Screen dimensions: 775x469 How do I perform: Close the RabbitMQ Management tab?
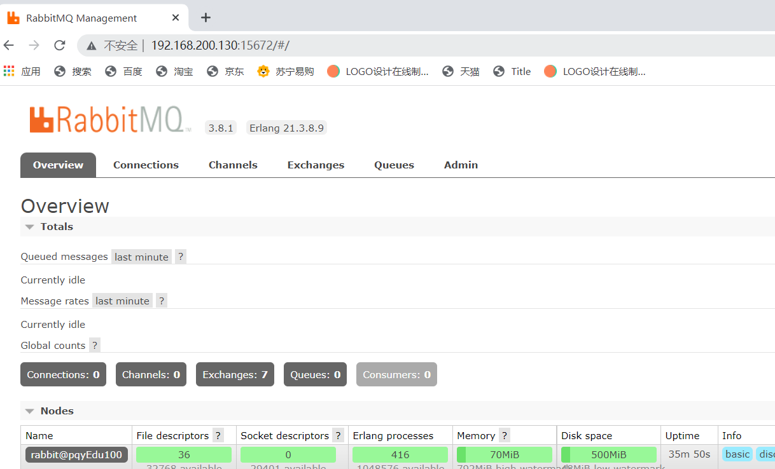[x=175, y=18]
